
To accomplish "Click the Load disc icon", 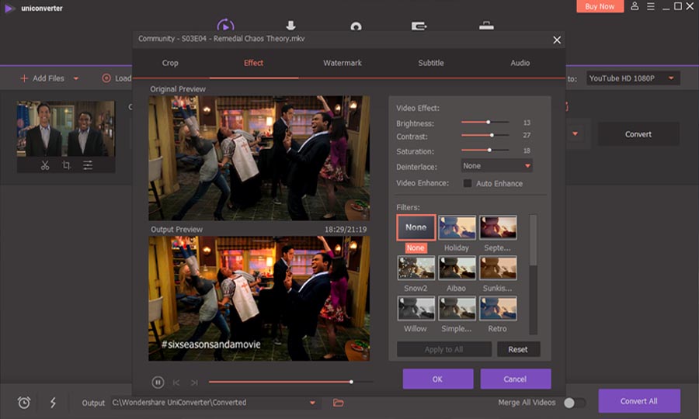I will (x=106, y=78).
